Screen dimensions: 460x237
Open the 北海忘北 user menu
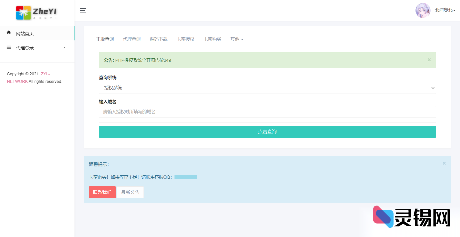point(445,10)
